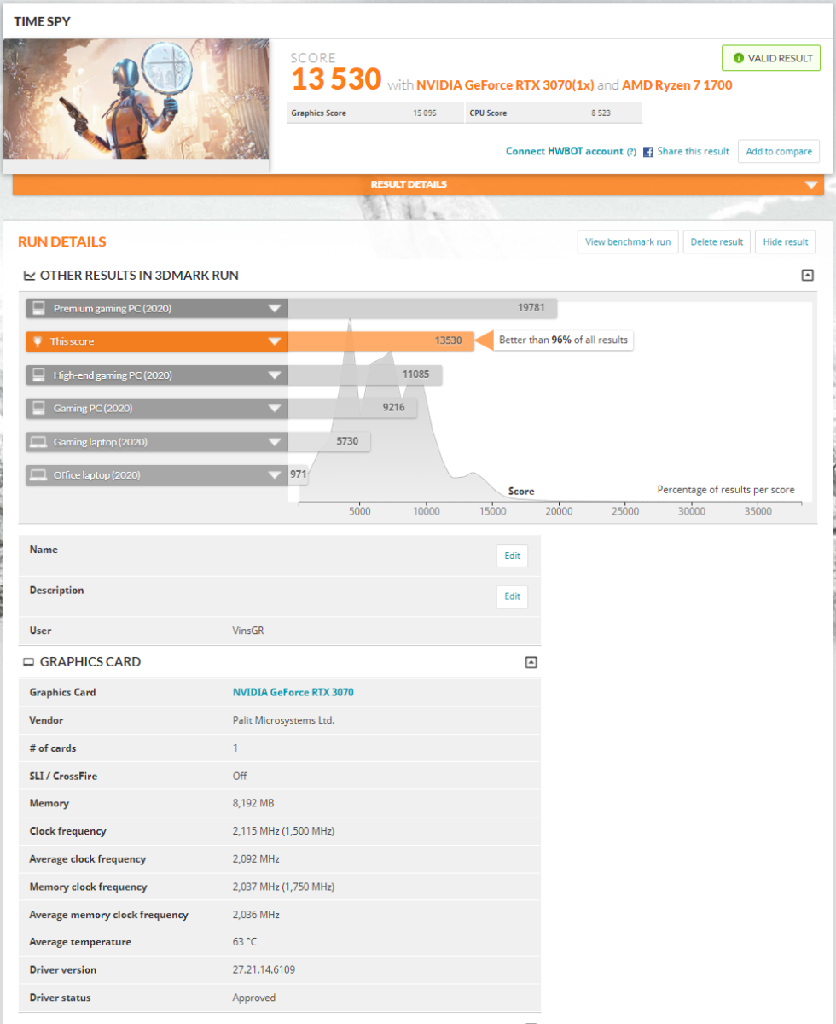
Task: Expand the This score dropdown arrow
Action: click(x=274, y=341)
